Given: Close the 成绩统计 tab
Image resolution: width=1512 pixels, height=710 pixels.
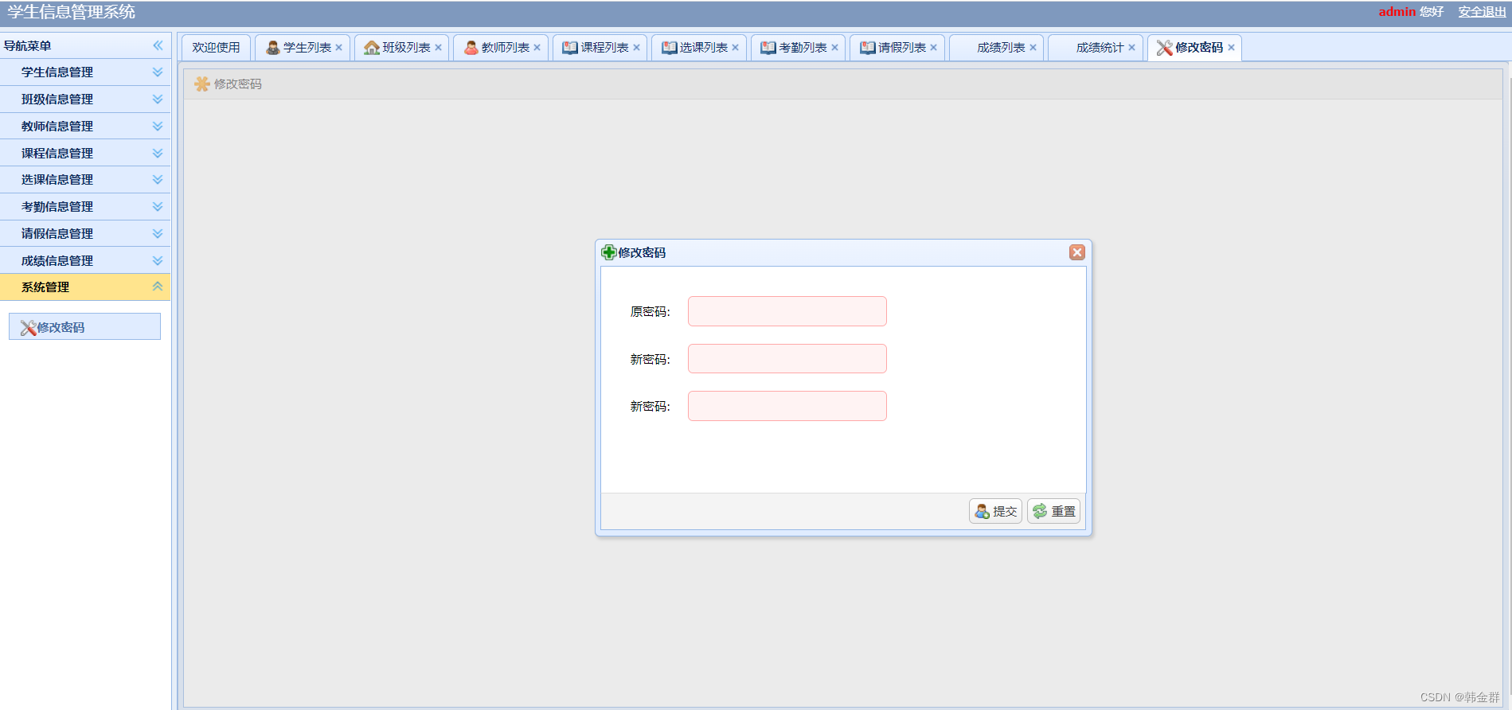Looking at the screenshot, I should pyautogui.click(x=1131, y=48).
